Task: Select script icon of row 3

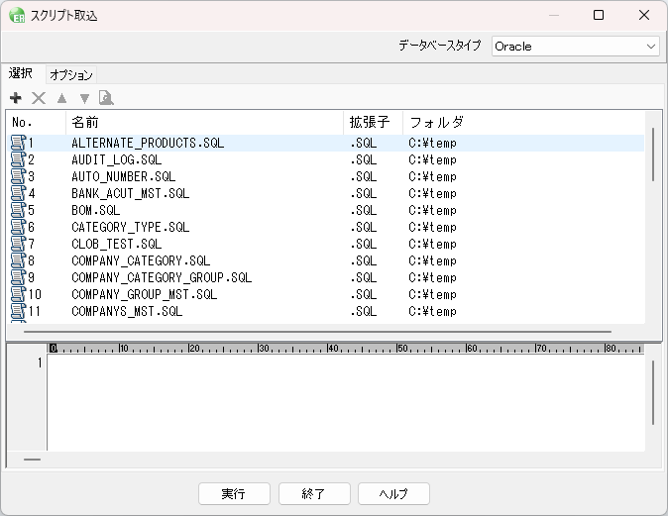Action: pos(18,176)
